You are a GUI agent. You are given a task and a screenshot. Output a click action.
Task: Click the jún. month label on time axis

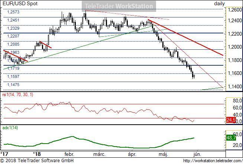click(x=197, y=154)
